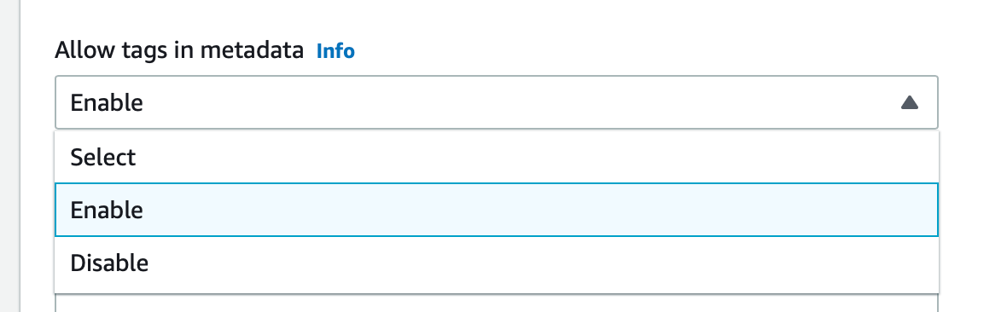Open the Info link beside Allow tags in metadata
The image size is (1007, 312).
click(x=335, y=50)
